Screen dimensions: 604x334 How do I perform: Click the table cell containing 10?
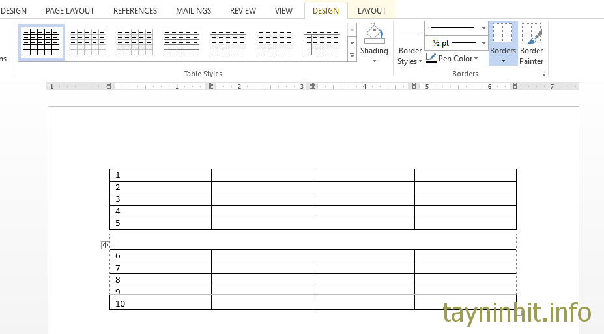pyautogui.click(x=160, y=304)
